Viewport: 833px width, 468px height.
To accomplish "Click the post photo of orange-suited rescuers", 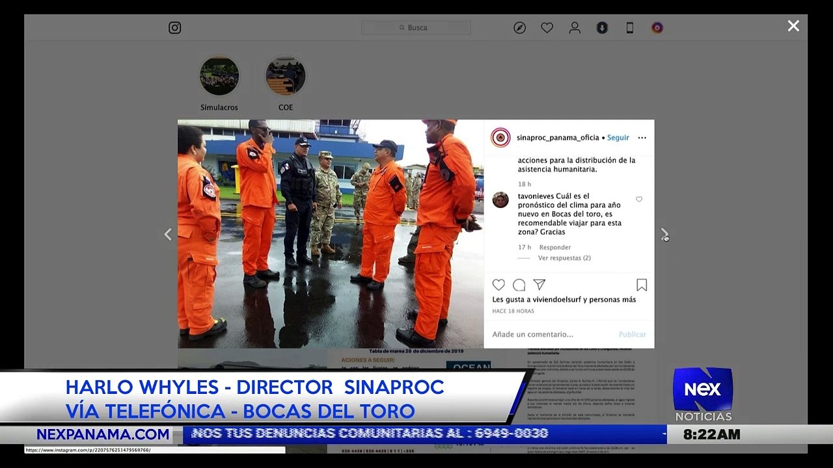I will [x=331, y=234].
